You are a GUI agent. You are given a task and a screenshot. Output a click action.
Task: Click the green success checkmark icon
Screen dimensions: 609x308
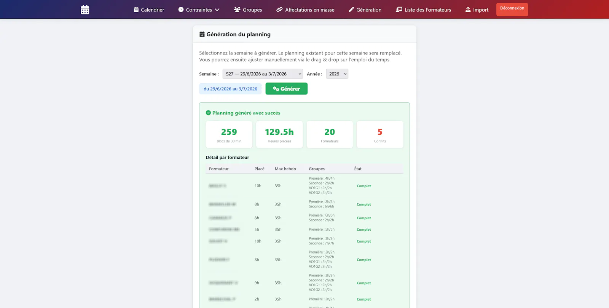click(208, 113)
